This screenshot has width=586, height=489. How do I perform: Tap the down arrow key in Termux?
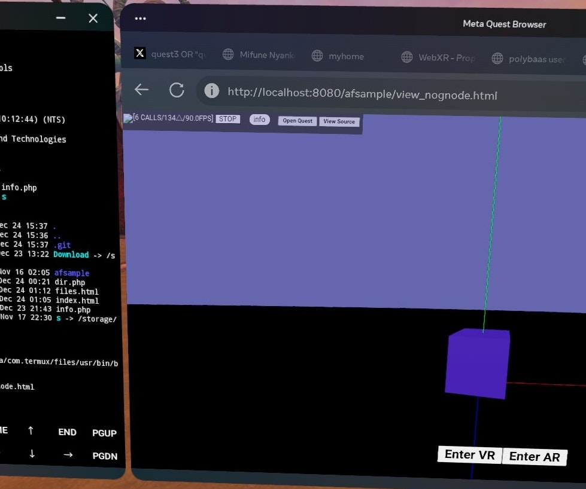(x=32, y=454)
